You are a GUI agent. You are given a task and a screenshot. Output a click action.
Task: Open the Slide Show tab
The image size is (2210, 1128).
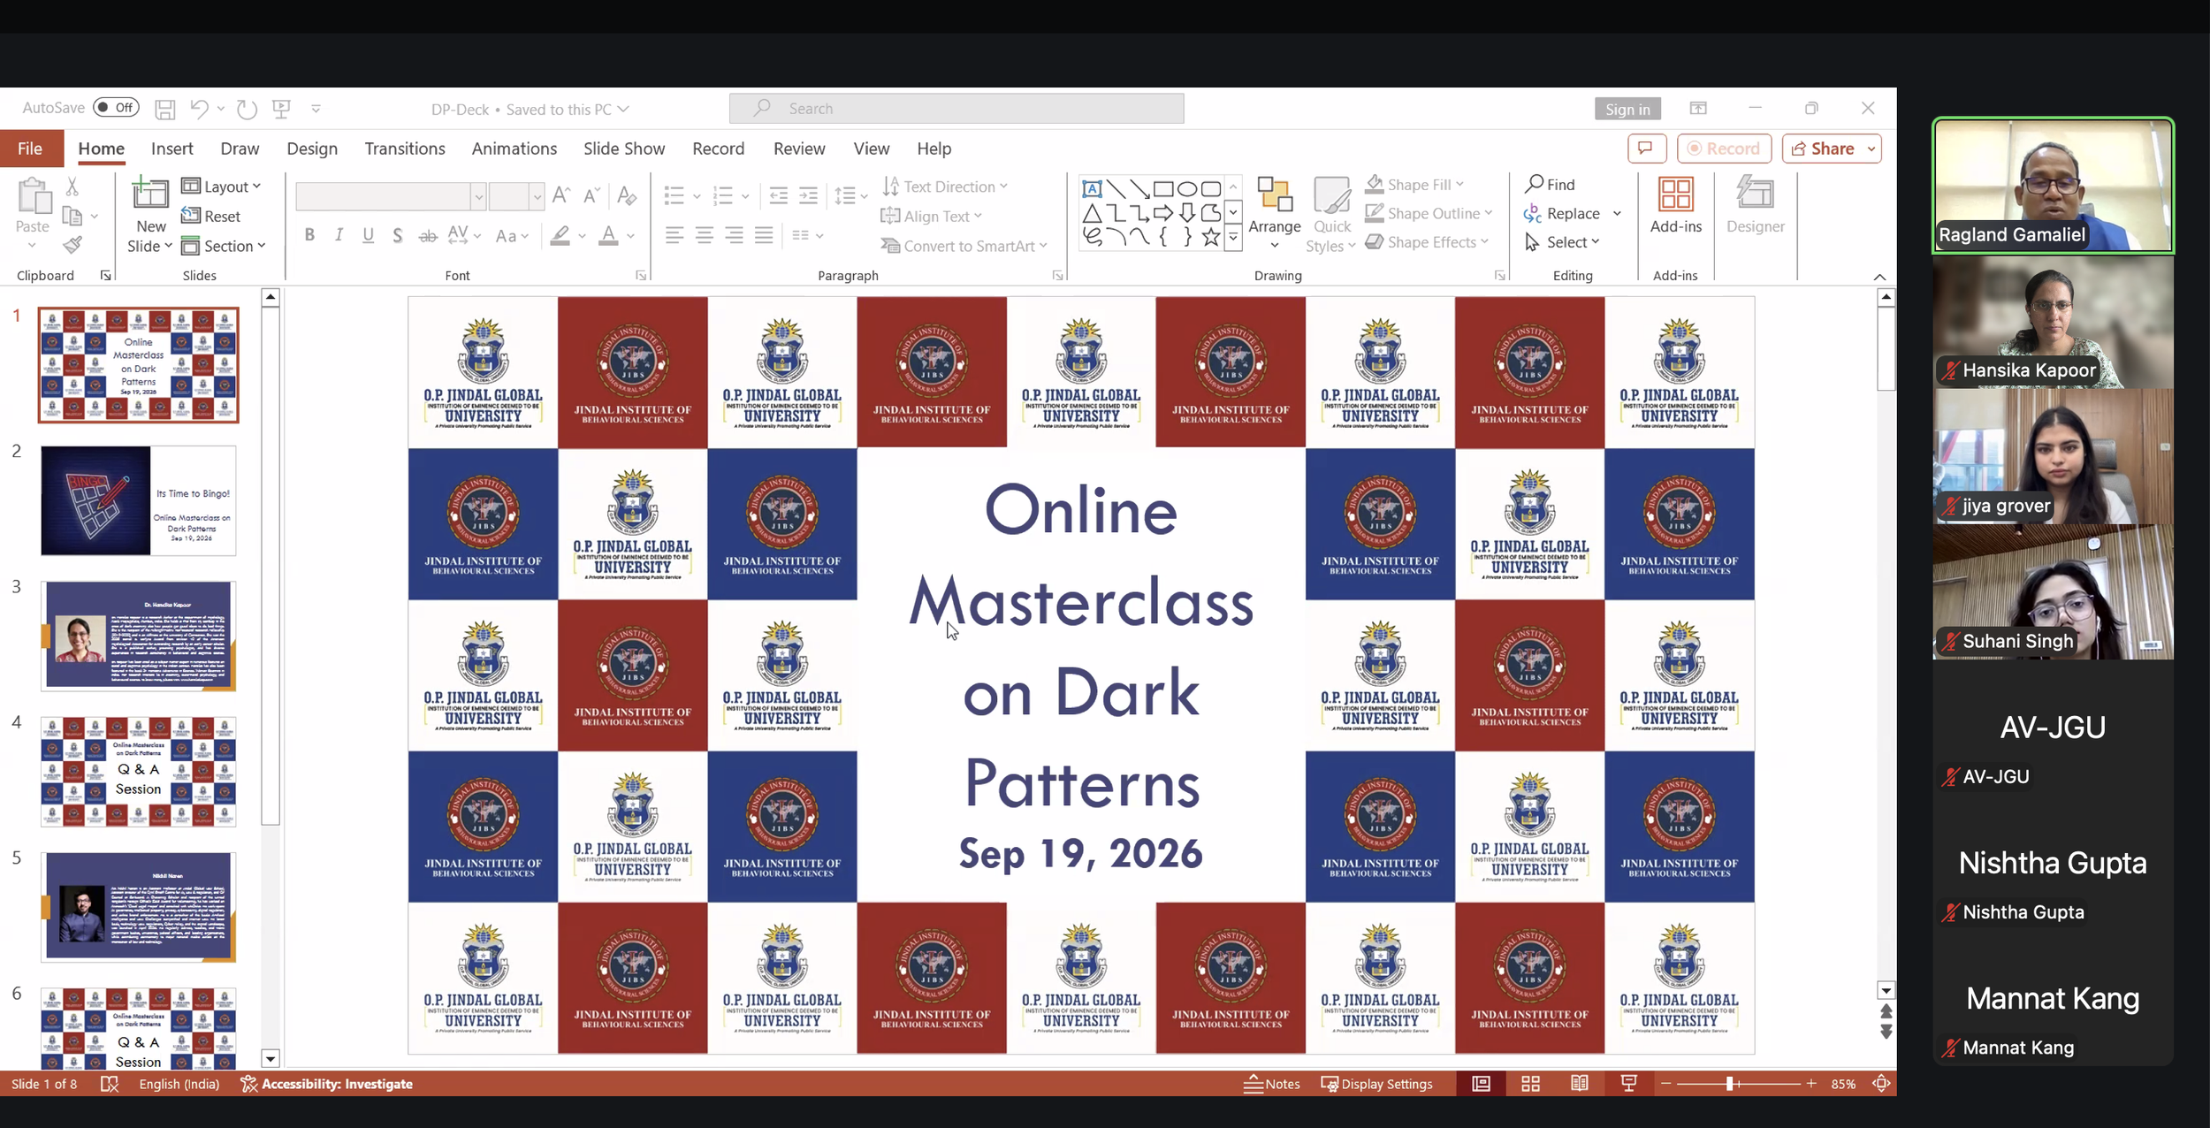tap(624, 149)
